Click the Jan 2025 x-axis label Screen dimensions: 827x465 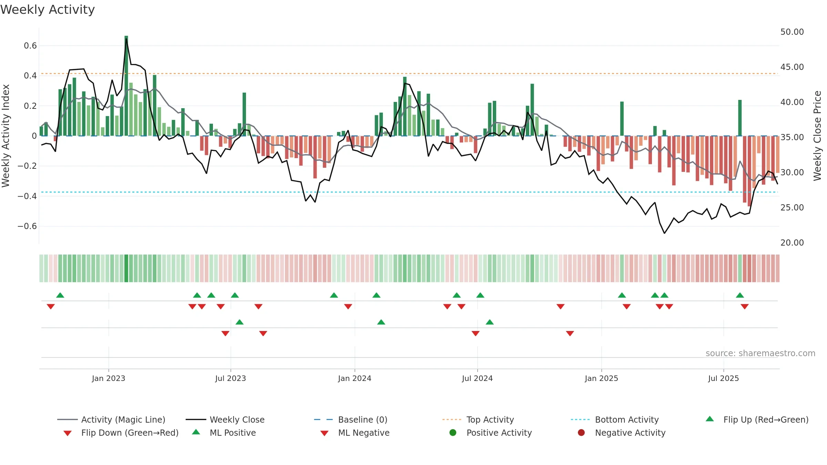[601, 378]
